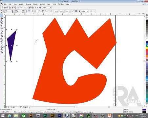
Task: Click the Paste icon
Action: coord(18,8)
